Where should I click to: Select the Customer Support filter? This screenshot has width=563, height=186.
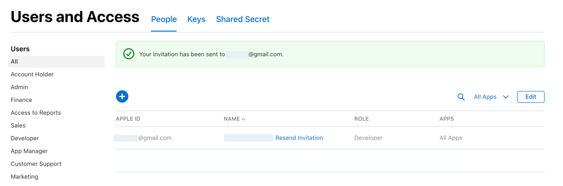[x=36, y=164]
